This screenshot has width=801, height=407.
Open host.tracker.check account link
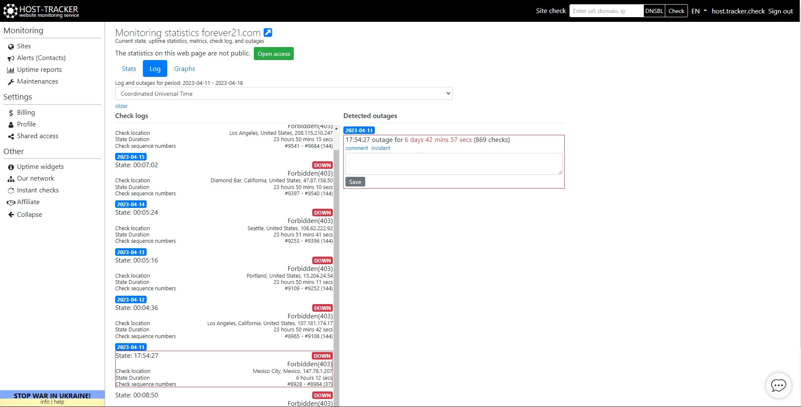(x=738, y=11)
